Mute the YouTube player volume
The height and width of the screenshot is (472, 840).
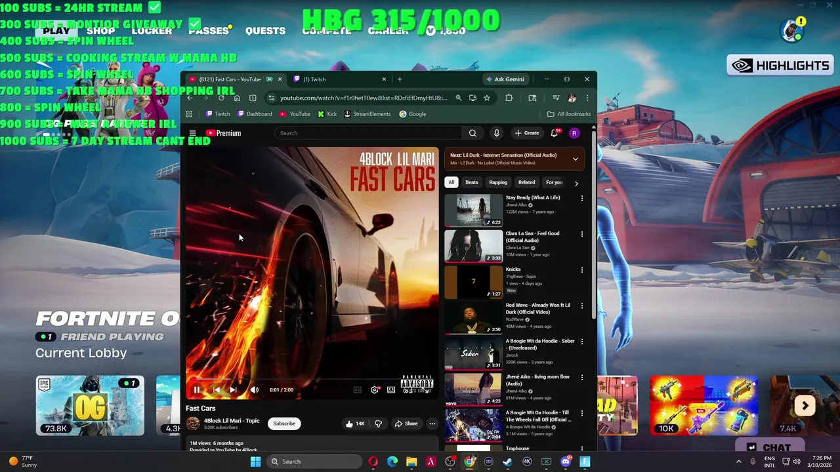click(x=255, y=390)
